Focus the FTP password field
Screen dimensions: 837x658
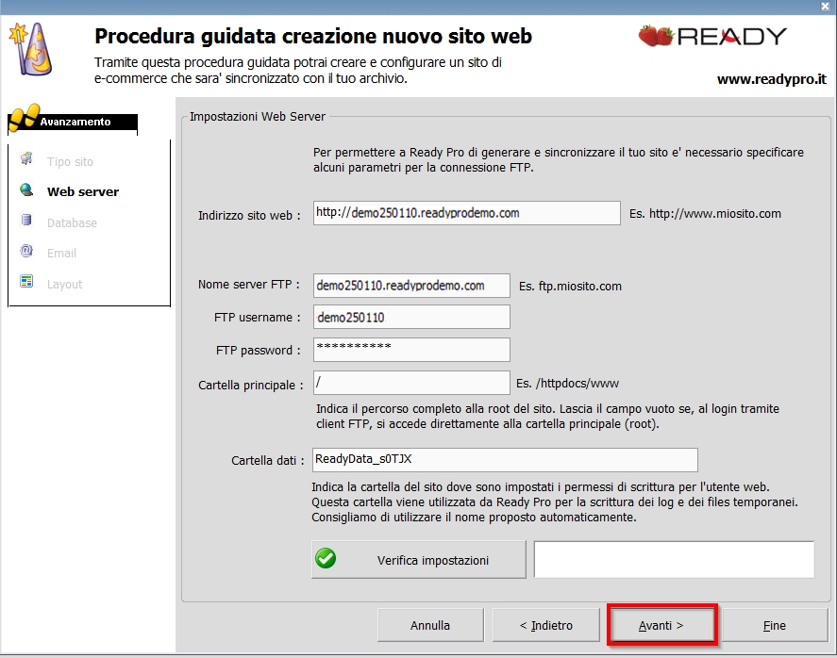(410, 350)
